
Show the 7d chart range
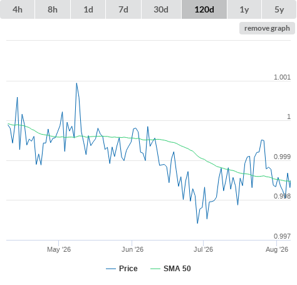[x=123, y=9]
